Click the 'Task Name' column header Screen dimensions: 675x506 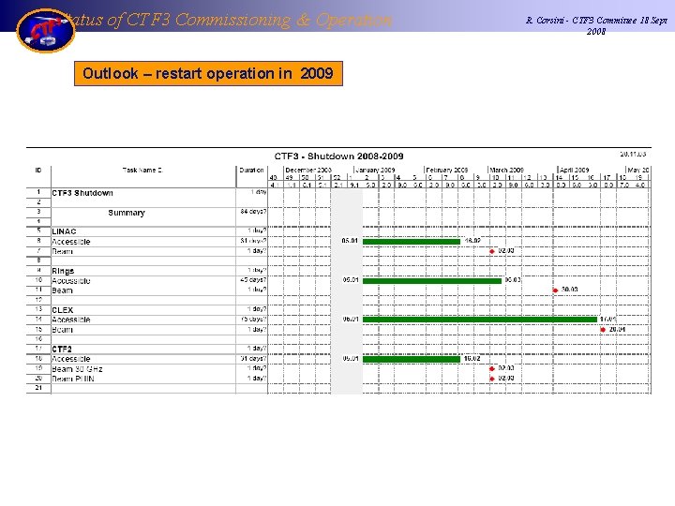click(142, 170)
